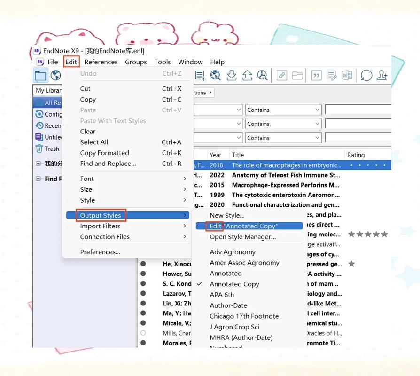Click the Online Search magnifier-globe icon
This screenshot has width=420, height=376.
216,76
